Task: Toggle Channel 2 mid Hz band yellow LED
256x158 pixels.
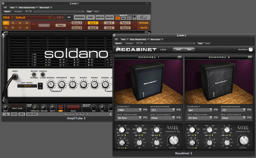Action: [x=212, y=135]
